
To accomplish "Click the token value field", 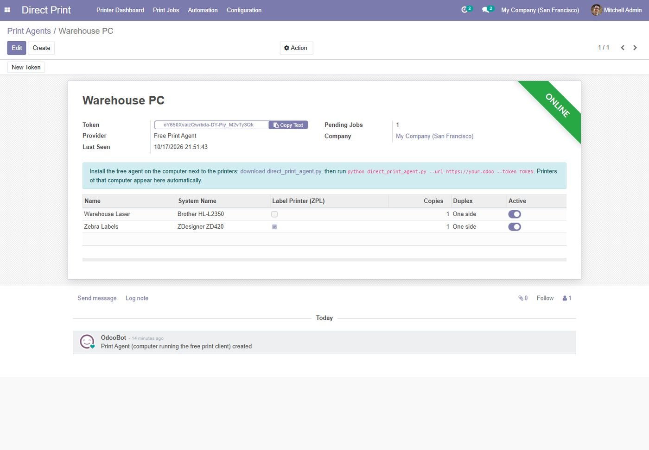I will (211, 125).
